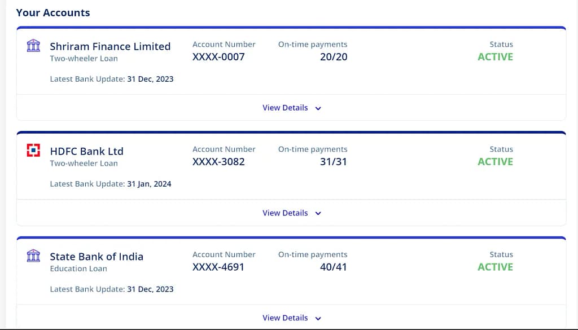Click chevron arrow under State Bank card
This screenshot has height=330, width=578.
(x=318, y=319)
